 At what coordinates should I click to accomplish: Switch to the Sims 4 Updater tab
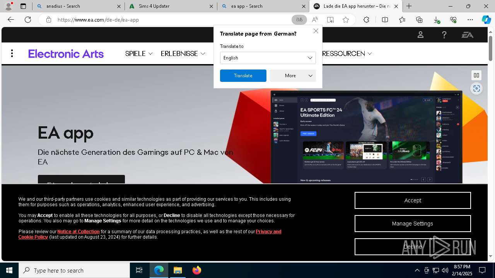(171, 6)
